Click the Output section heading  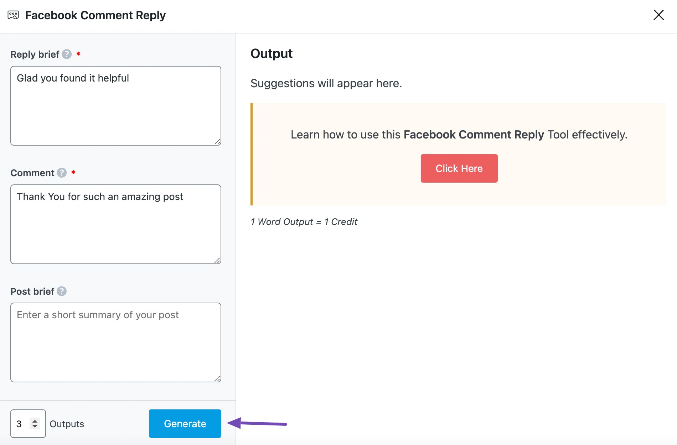click(x=272, y=53)
